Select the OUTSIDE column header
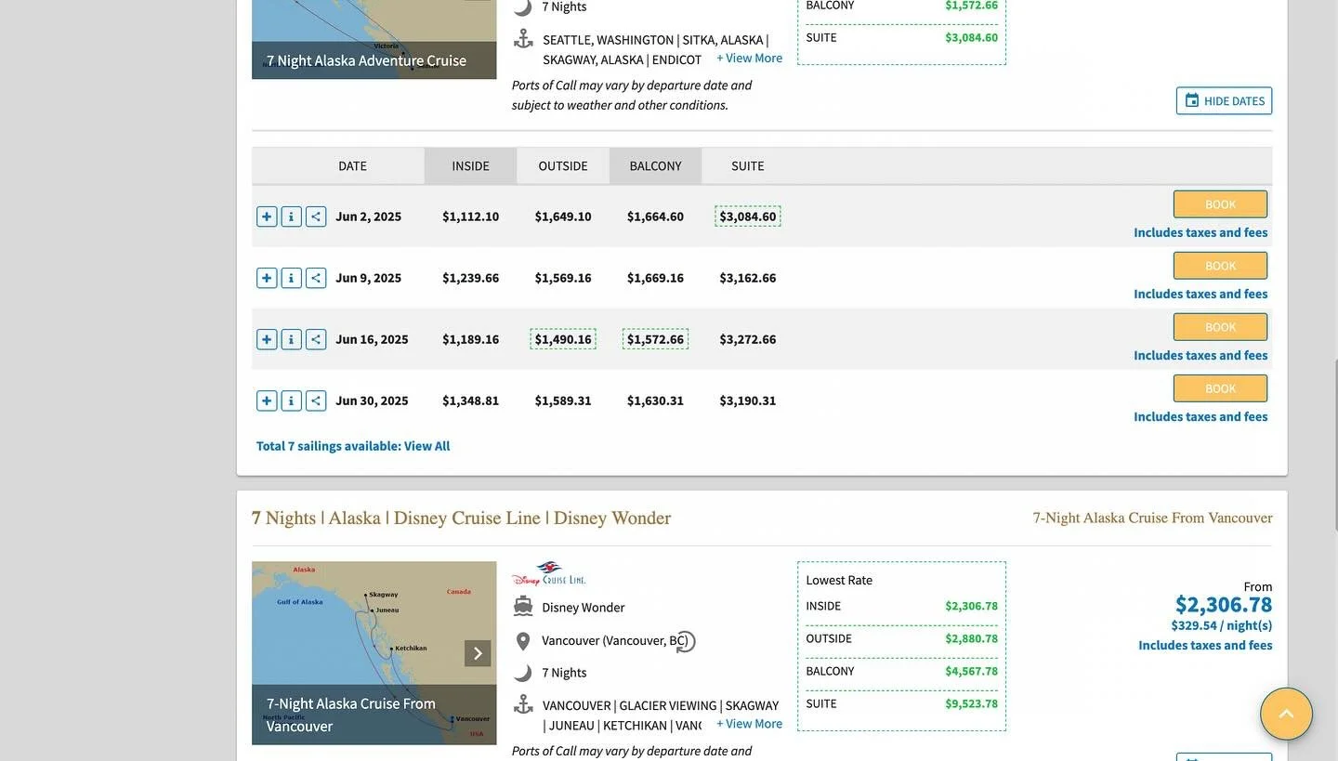Image resolution: width=1338 pixels, height=761 pixels. point(563,166)
